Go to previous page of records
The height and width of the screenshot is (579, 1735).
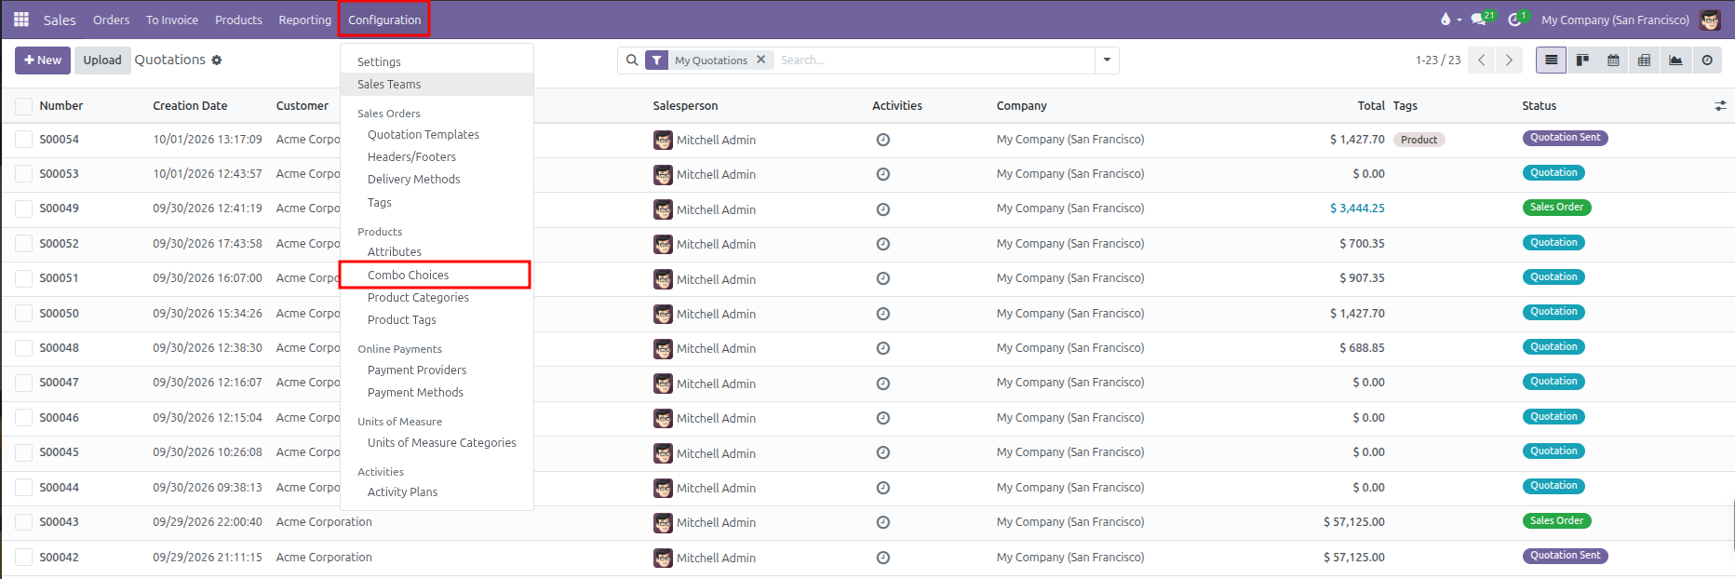(1482, 61)
